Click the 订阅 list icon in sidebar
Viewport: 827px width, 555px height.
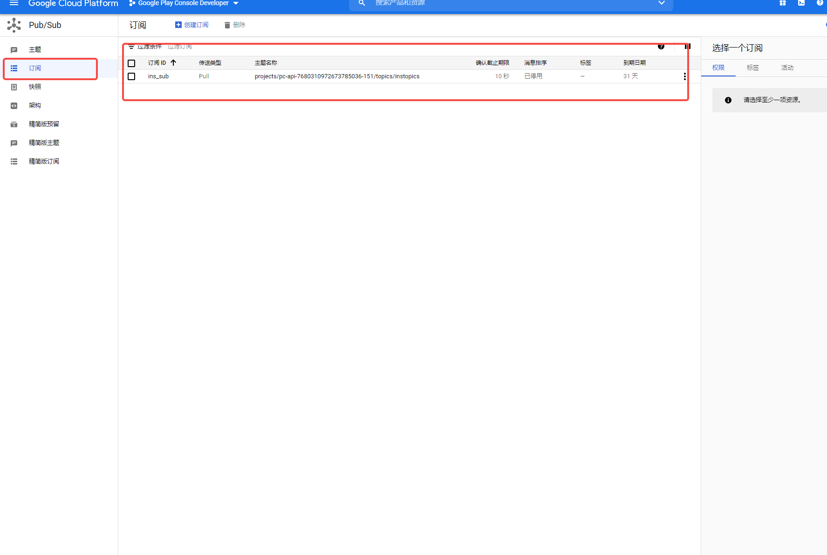14,69
